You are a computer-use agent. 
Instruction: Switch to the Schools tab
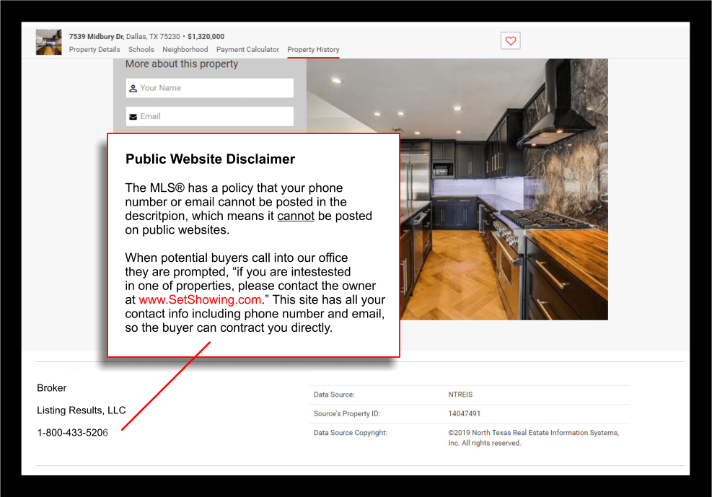(x=141, y=49)
